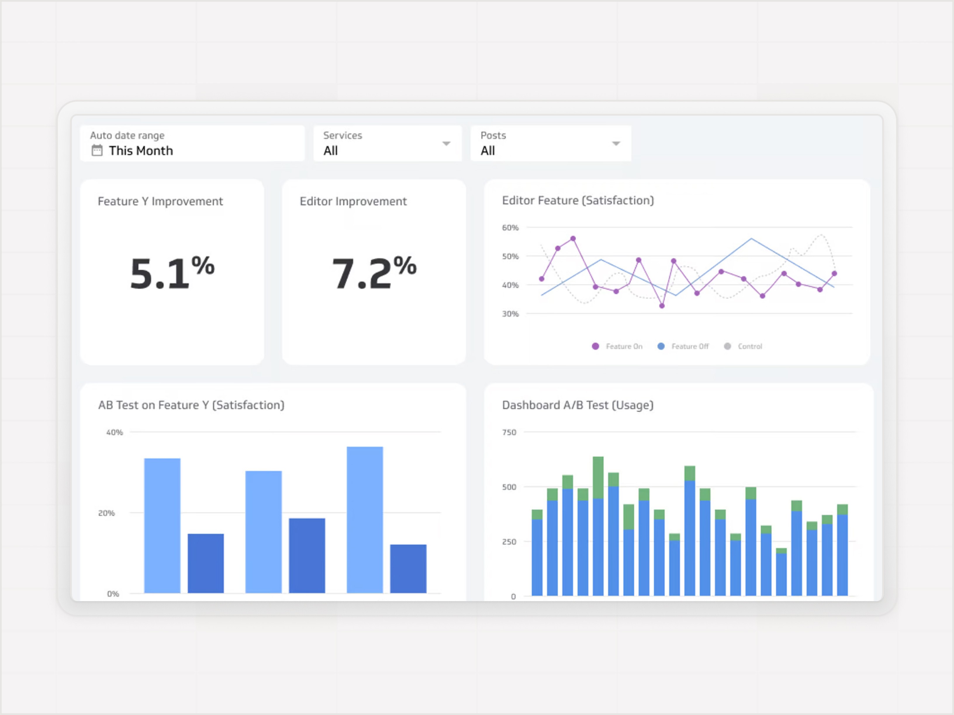Screen dimensions: 954x715
Task: Click the tallest light-blue bar in AB Test chart
Action: [x=365, y=520]
